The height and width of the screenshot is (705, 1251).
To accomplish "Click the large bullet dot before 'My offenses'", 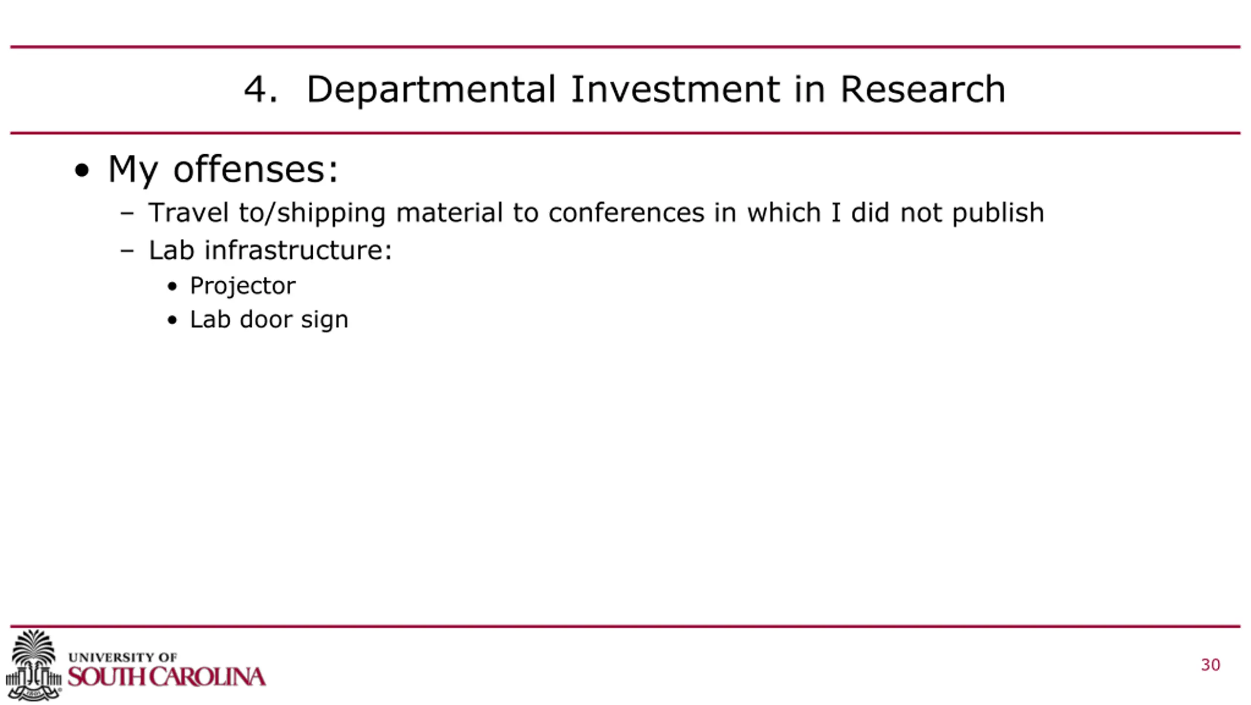I will click(x=82, y=170).
